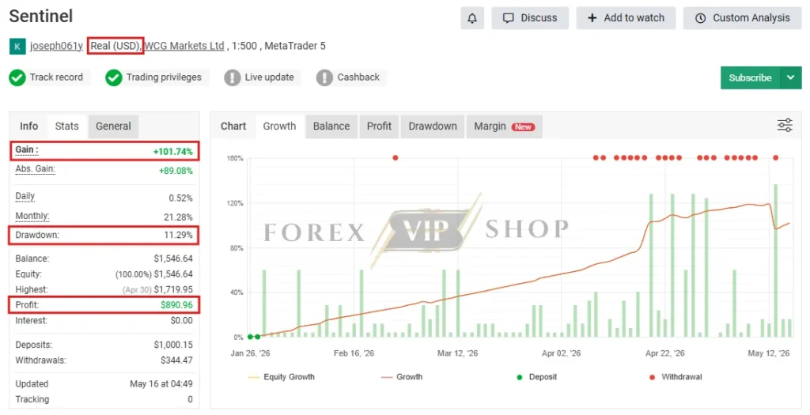Click the +89.08% abs gain value
Viewport: 810px width, 415px height.
tap(176, 171)
